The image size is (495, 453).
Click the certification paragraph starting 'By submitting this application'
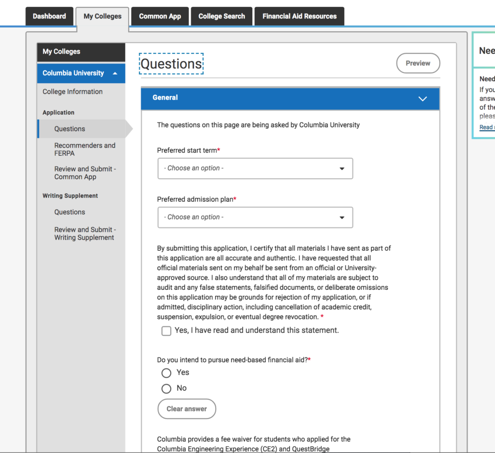(x=274, y=283)
